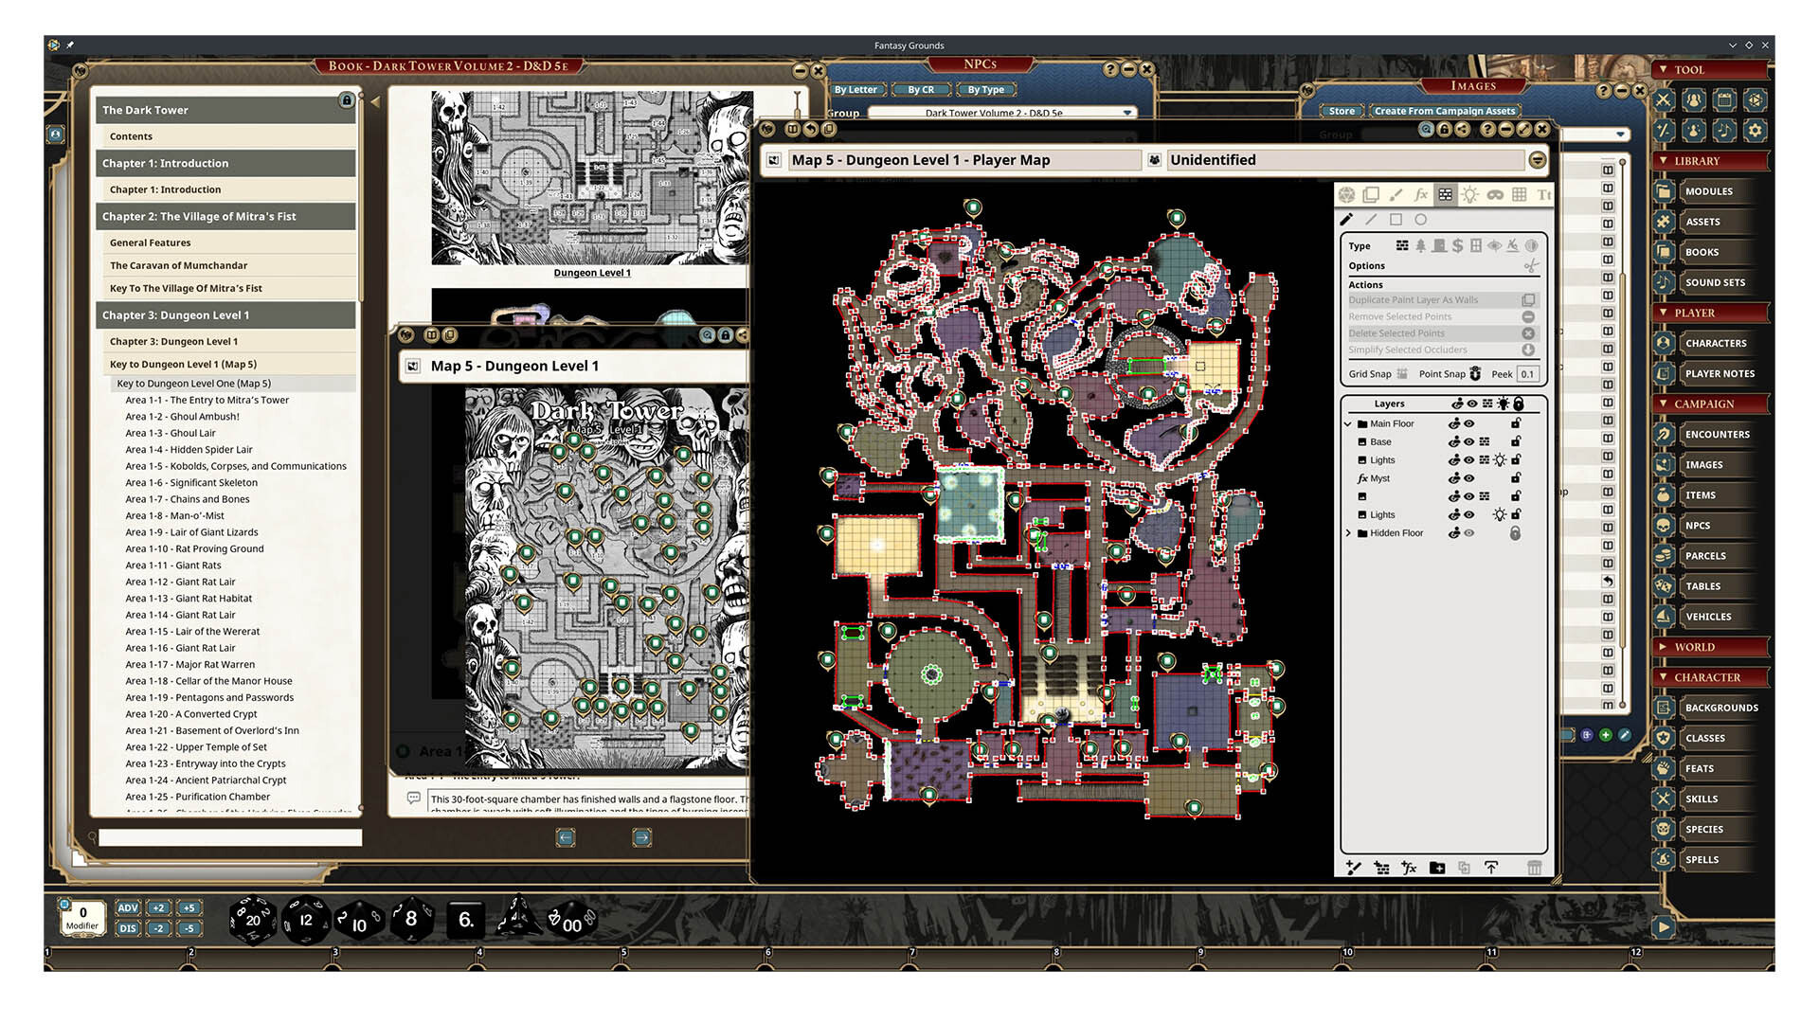Open the mask tool in map toolbar
The width and height of the screenshot is (1819, 1023).
click(x=1495, y=194)
